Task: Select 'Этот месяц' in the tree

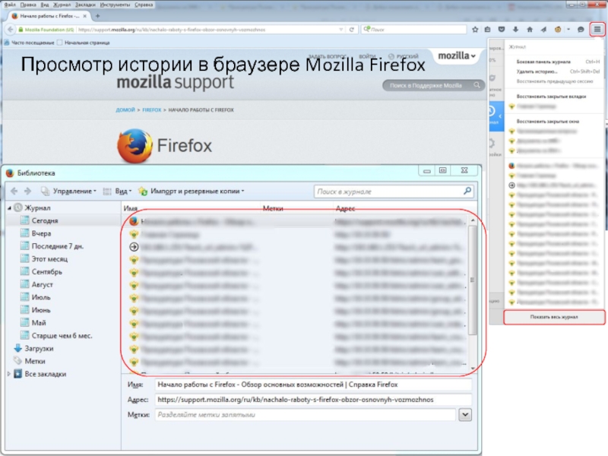Action: (49, 258)
